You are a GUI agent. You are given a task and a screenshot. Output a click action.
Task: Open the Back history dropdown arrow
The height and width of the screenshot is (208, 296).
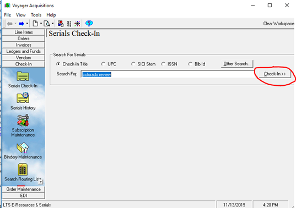coord(15,24)
